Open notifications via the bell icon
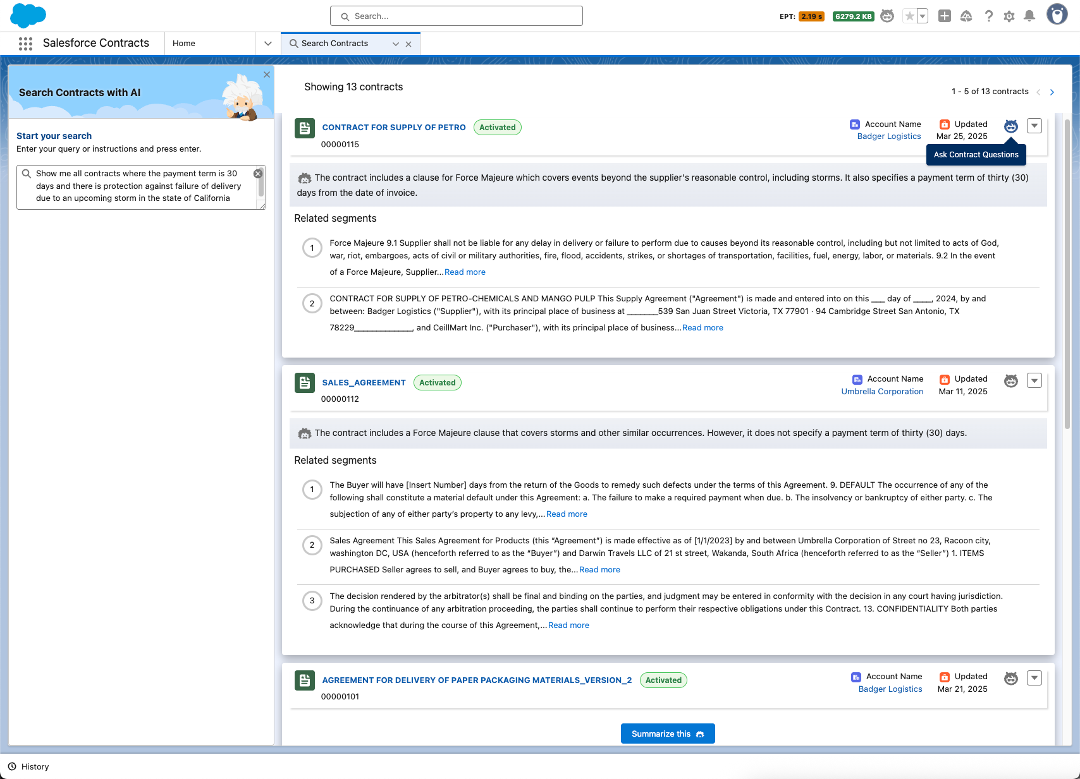Viewport: 1080px width, 779px height. (1029, 16)
